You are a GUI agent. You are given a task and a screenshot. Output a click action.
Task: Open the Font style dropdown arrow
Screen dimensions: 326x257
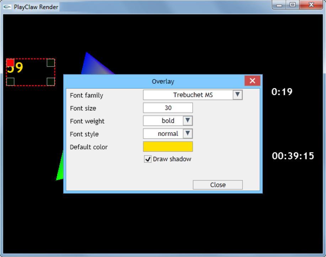click(x=187, y=134)
